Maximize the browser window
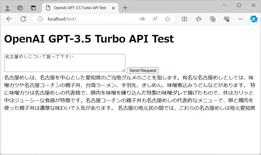Viewport: 261px width, 155px height. pyautogui.click(x=239, y=5)
